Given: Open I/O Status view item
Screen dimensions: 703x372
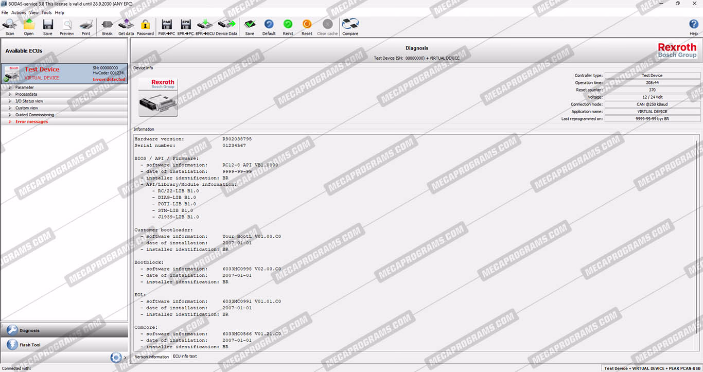Looking at the screenshot, I should pyautogui.click(x=29, y=101).
